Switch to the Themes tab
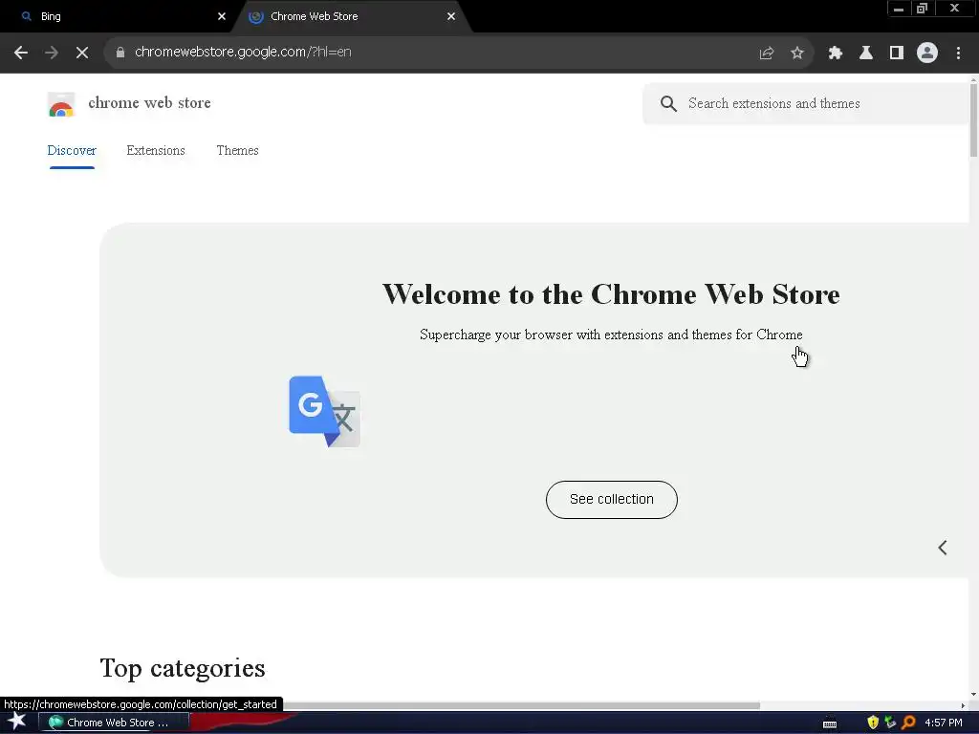Image resolution: width=979 pixels, height=734 pixels. 238,151
